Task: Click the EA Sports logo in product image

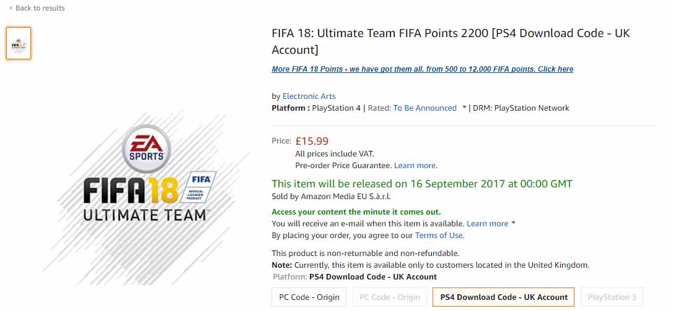Action: [x=146, y=149]
